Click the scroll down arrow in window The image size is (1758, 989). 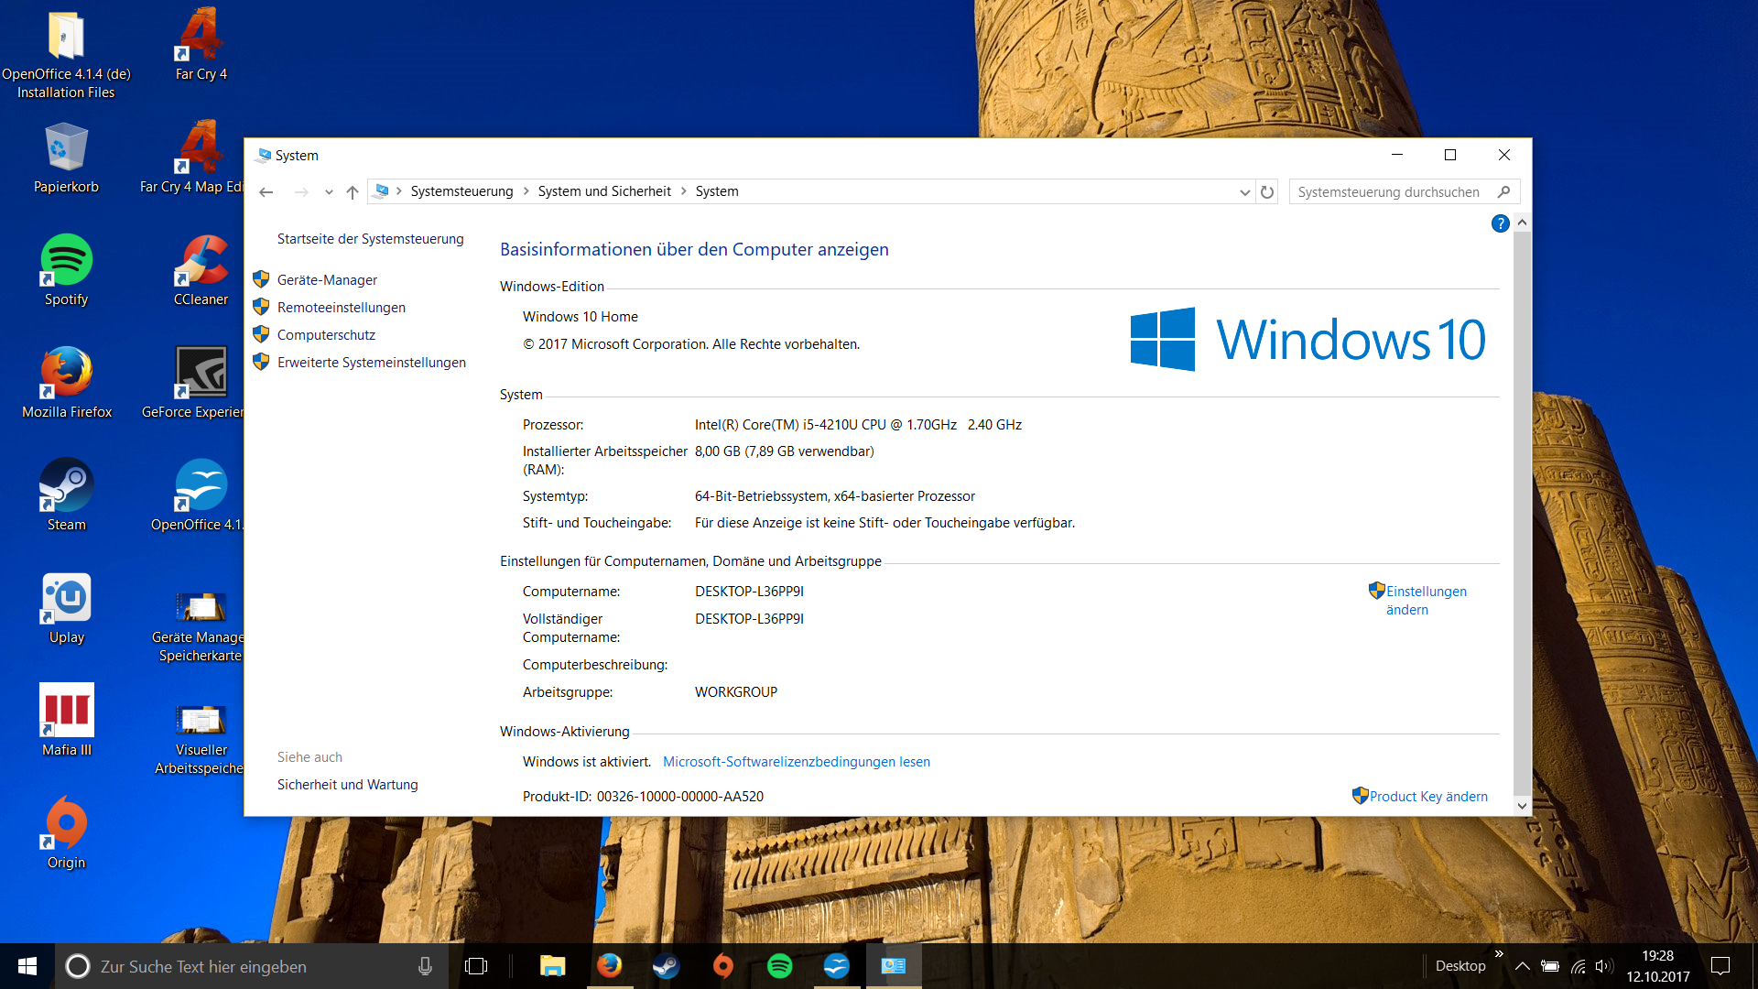[x=1522, y=806]
